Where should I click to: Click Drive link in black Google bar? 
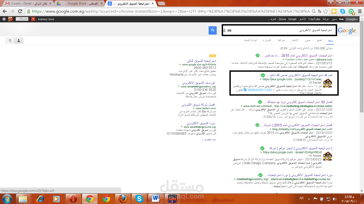(282, 19)
